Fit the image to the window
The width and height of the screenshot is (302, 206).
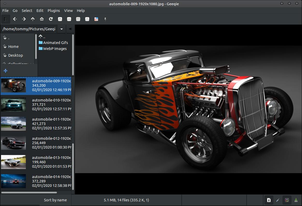click(78, 19)
